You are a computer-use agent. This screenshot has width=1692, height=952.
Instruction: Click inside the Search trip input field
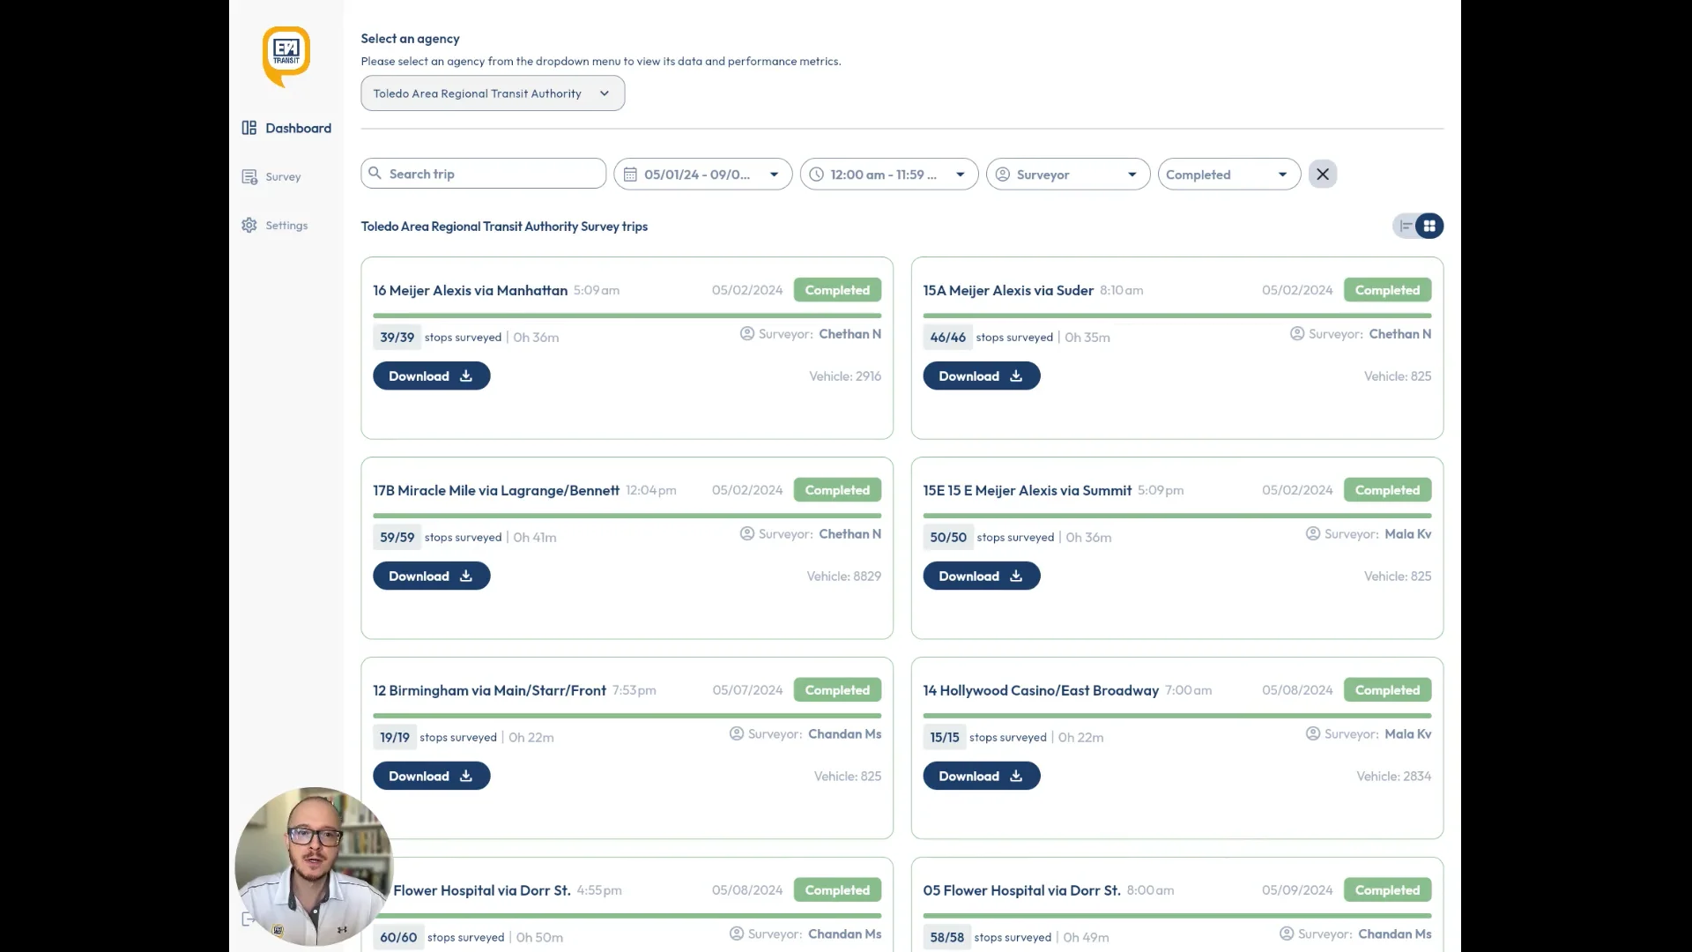pos(483,174)
